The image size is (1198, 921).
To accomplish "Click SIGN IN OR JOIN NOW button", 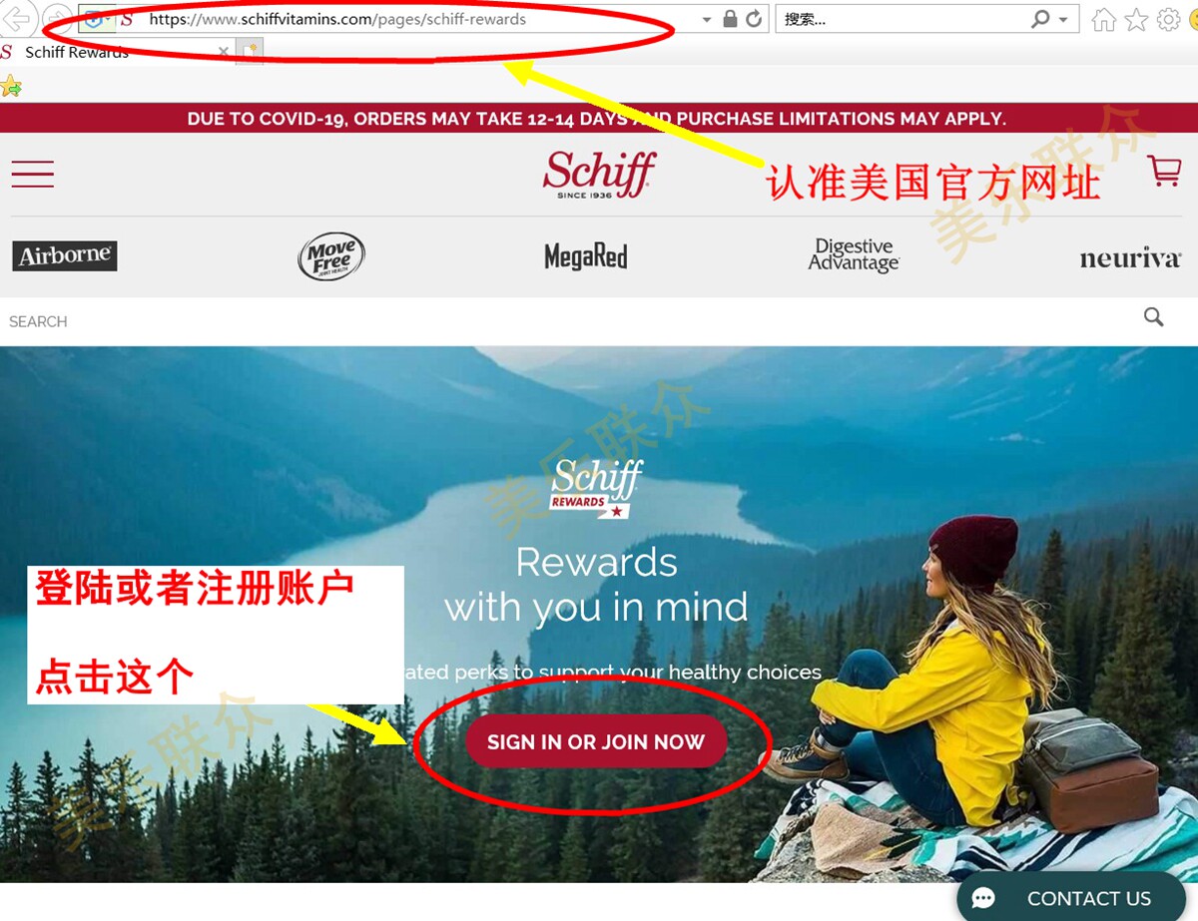I will [596, 741].
